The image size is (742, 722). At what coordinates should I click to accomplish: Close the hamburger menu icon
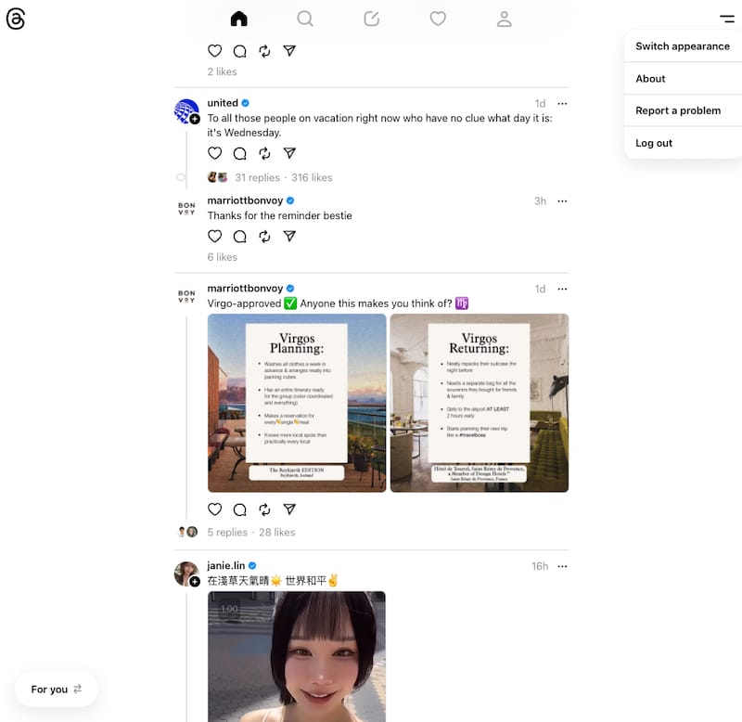tap(727, 19)
